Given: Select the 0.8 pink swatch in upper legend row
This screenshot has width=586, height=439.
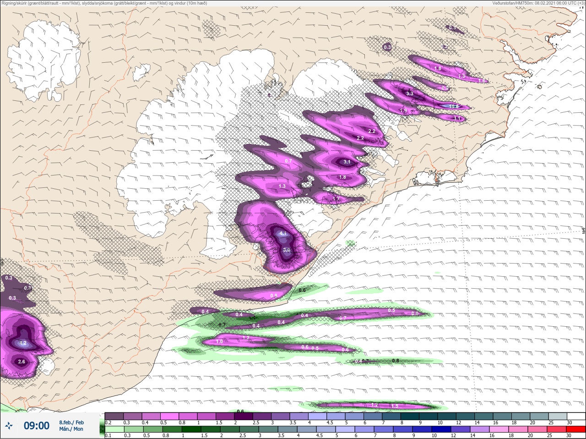Looking at the screenshot, I should click(x=188, y=416).
